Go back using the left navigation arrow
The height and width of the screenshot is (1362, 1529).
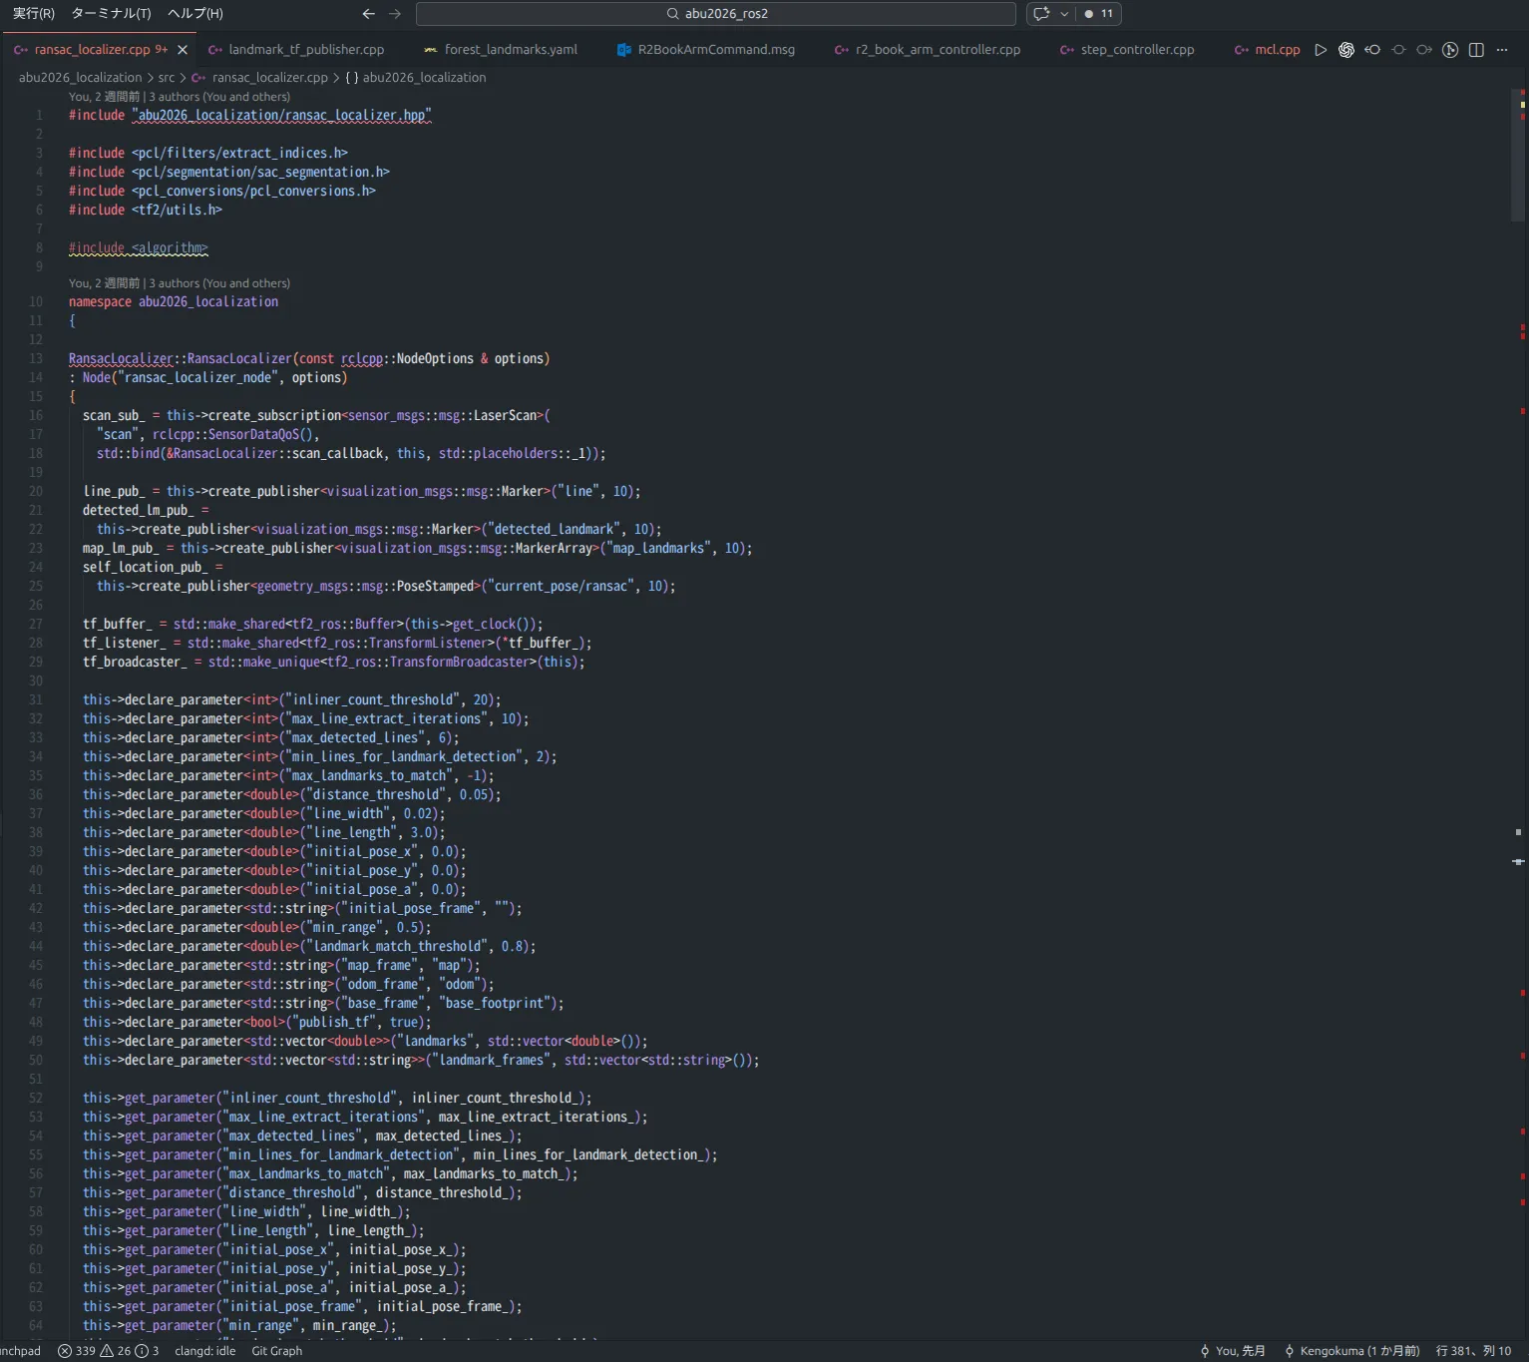tap(368, 14)
